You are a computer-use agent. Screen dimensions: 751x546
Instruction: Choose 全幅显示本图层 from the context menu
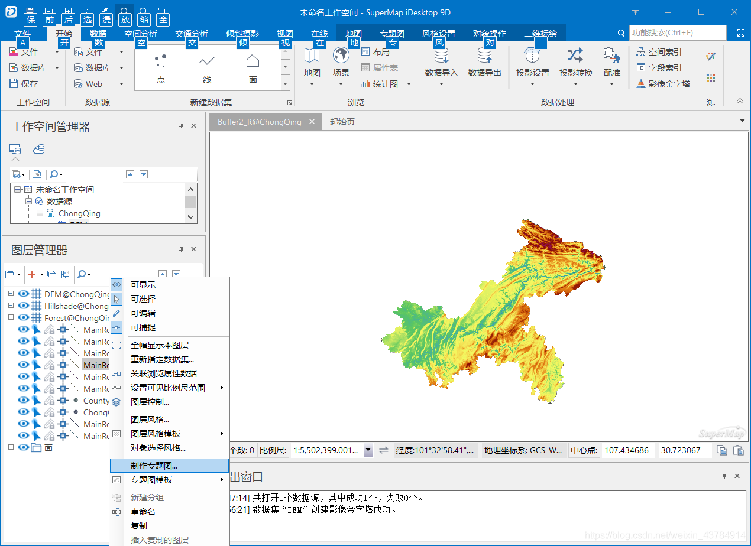click(x=169, y=345)
